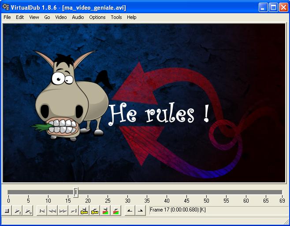
Task: Maximize the VirtualDub window
Action: pyautogui.click(x=273, y=7)
